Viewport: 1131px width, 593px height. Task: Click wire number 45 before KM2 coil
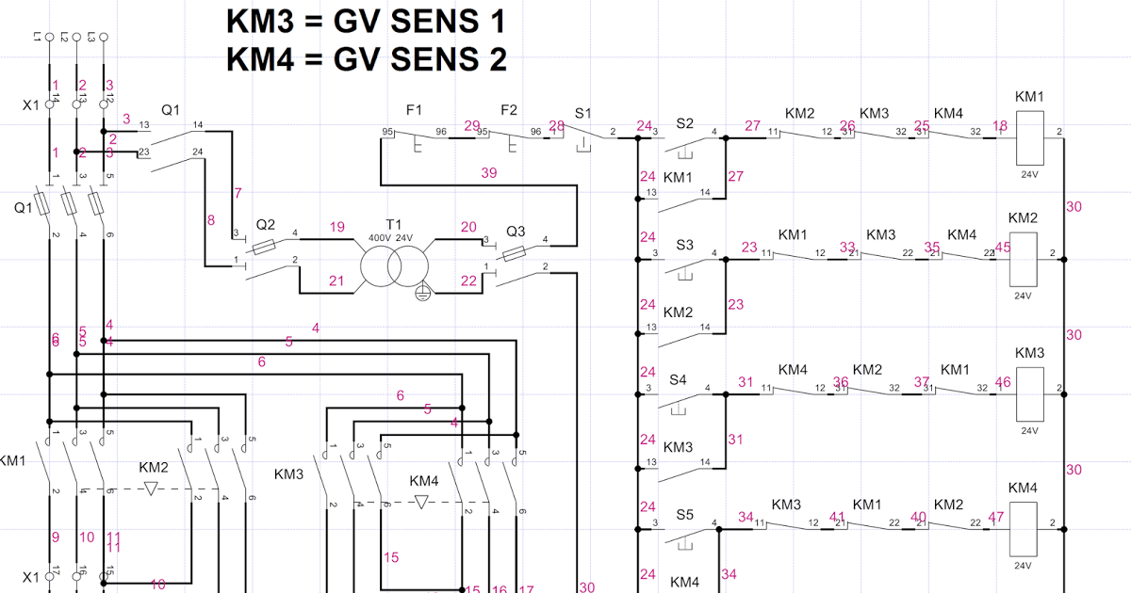point(1003,248)
